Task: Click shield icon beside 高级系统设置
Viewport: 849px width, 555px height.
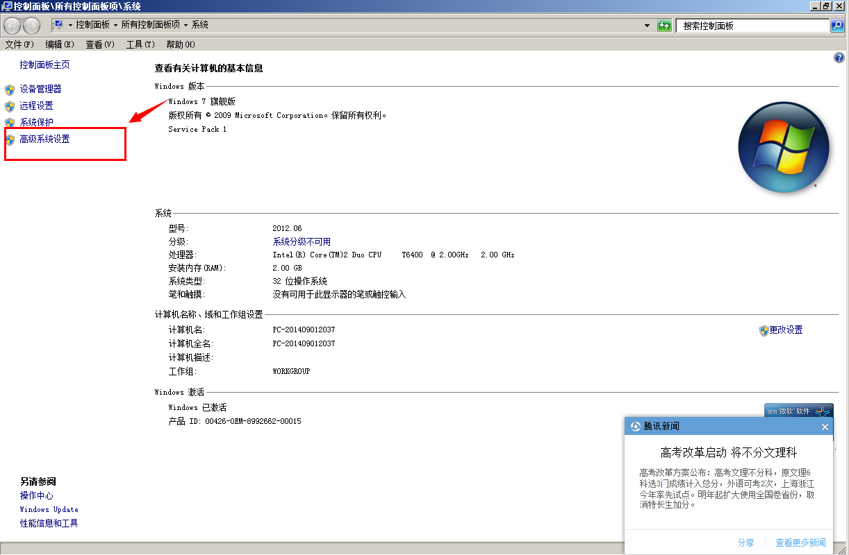Action: point(10,139)
